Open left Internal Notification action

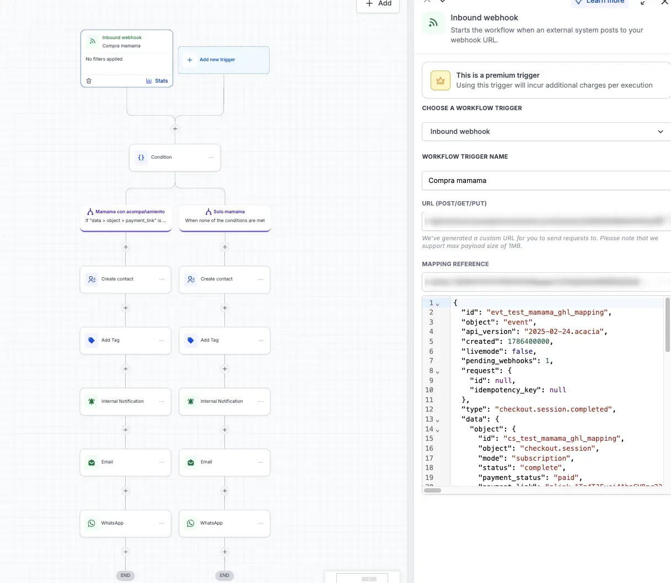126,402
